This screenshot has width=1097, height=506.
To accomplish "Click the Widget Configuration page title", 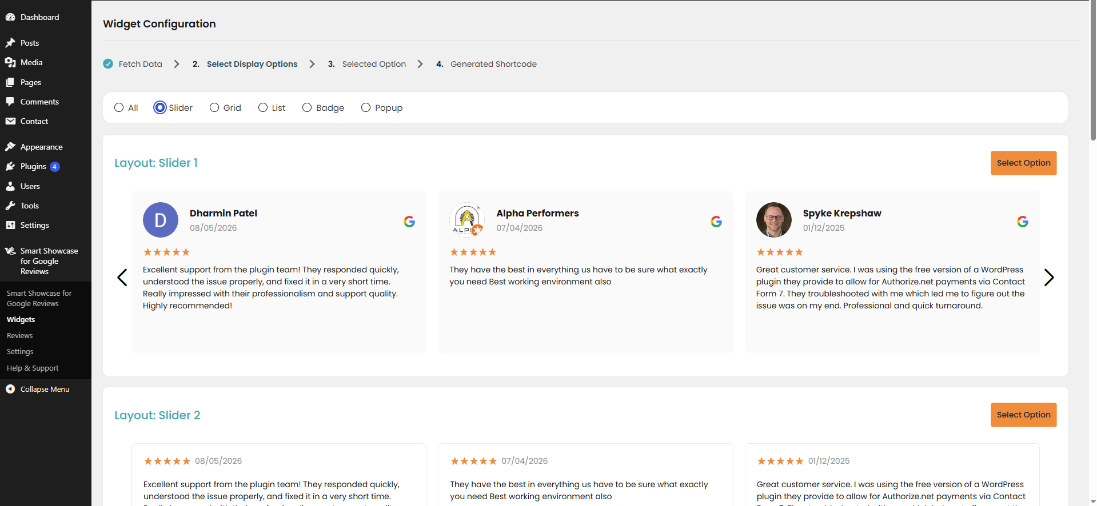I will tap(159, 24).
